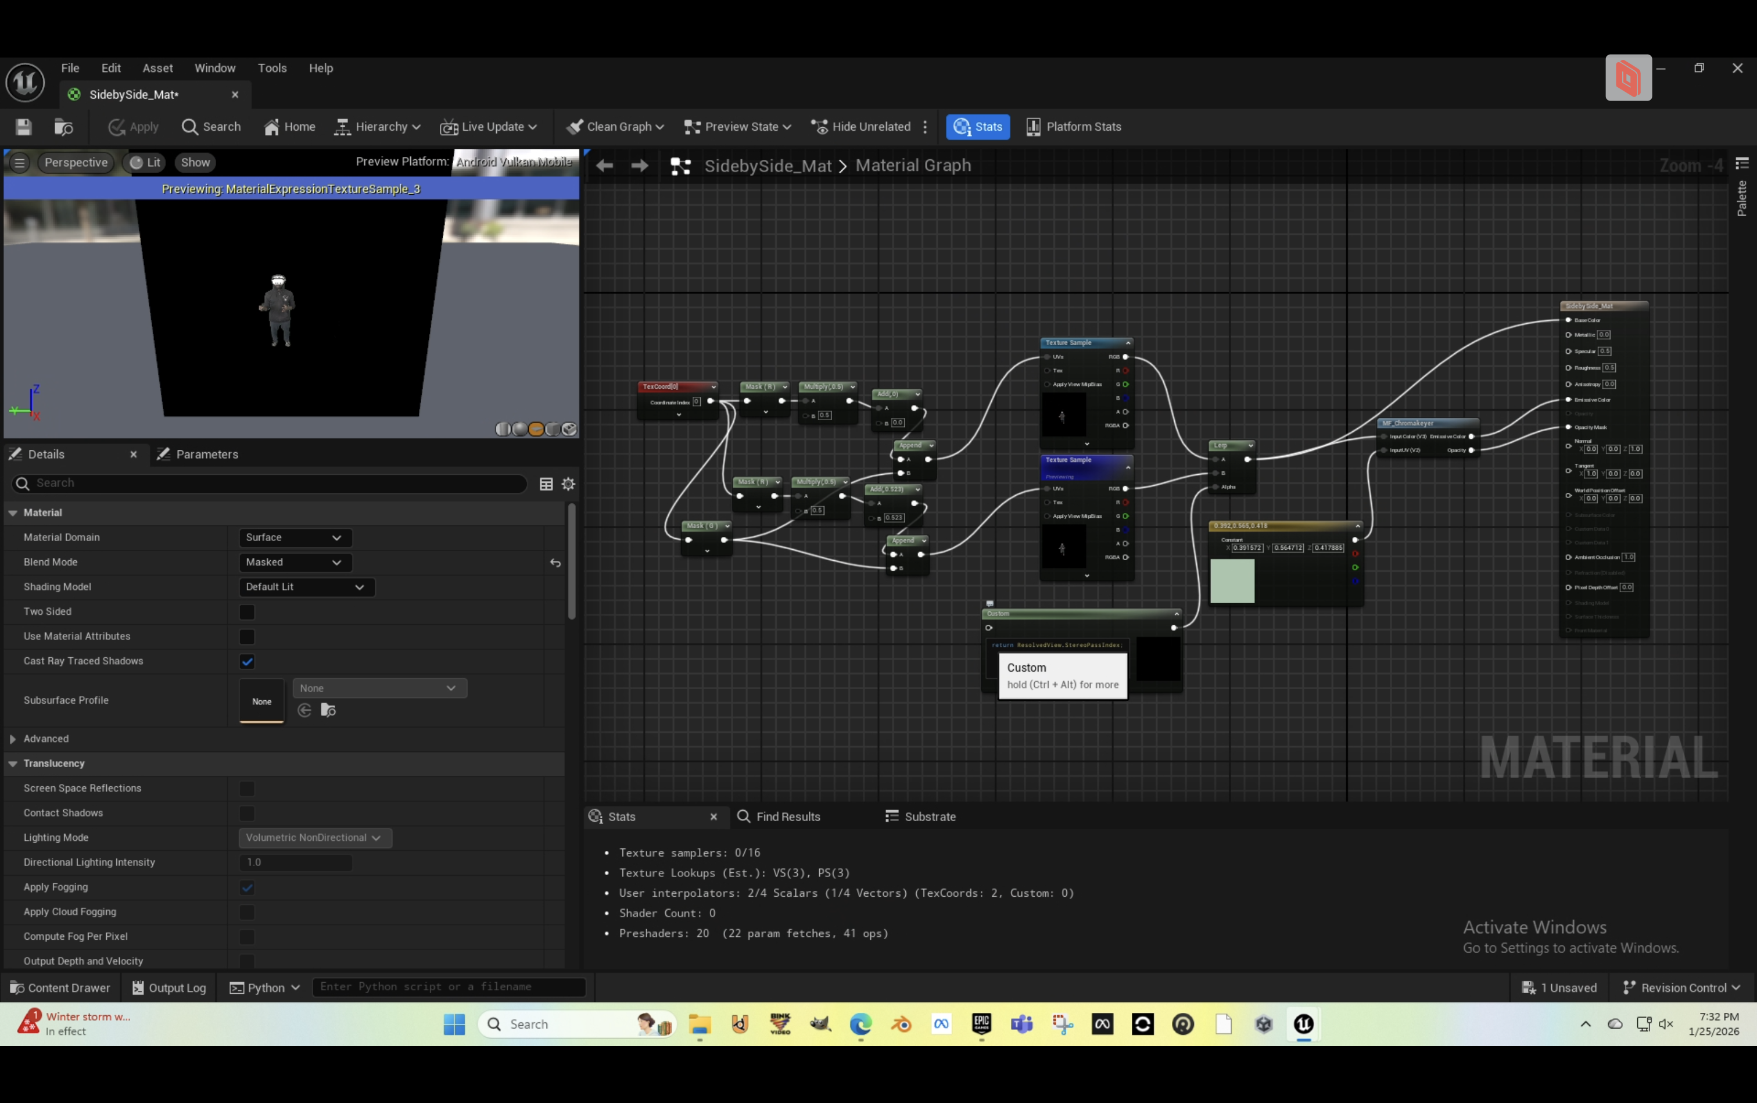This screenshot has height=1103, width=1757.
Task: Open the Shading Model dropdown
Action: [x=306, y=588]
